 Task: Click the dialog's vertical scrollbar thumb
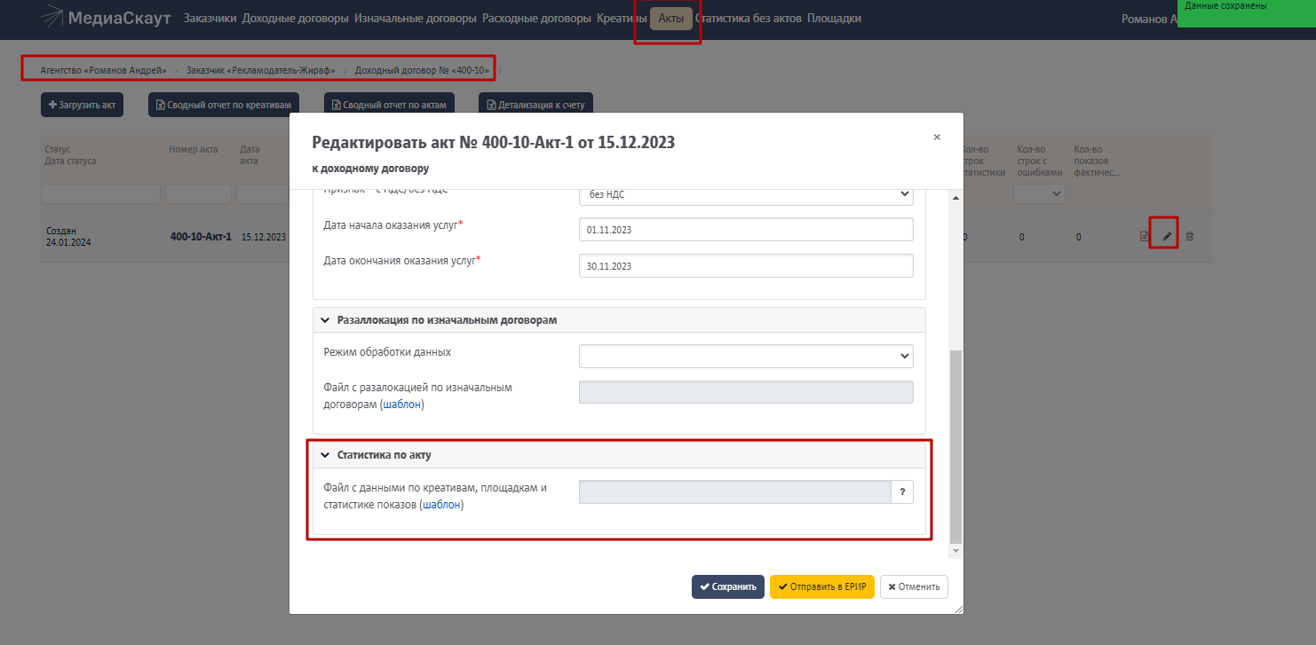pos(955,444)
